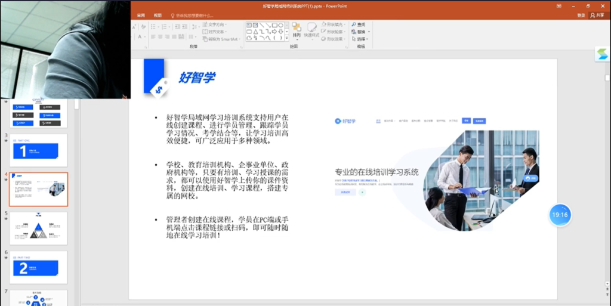Select the oval shape in gallery
Screen dimensions: 611x306
coord(280,25)
